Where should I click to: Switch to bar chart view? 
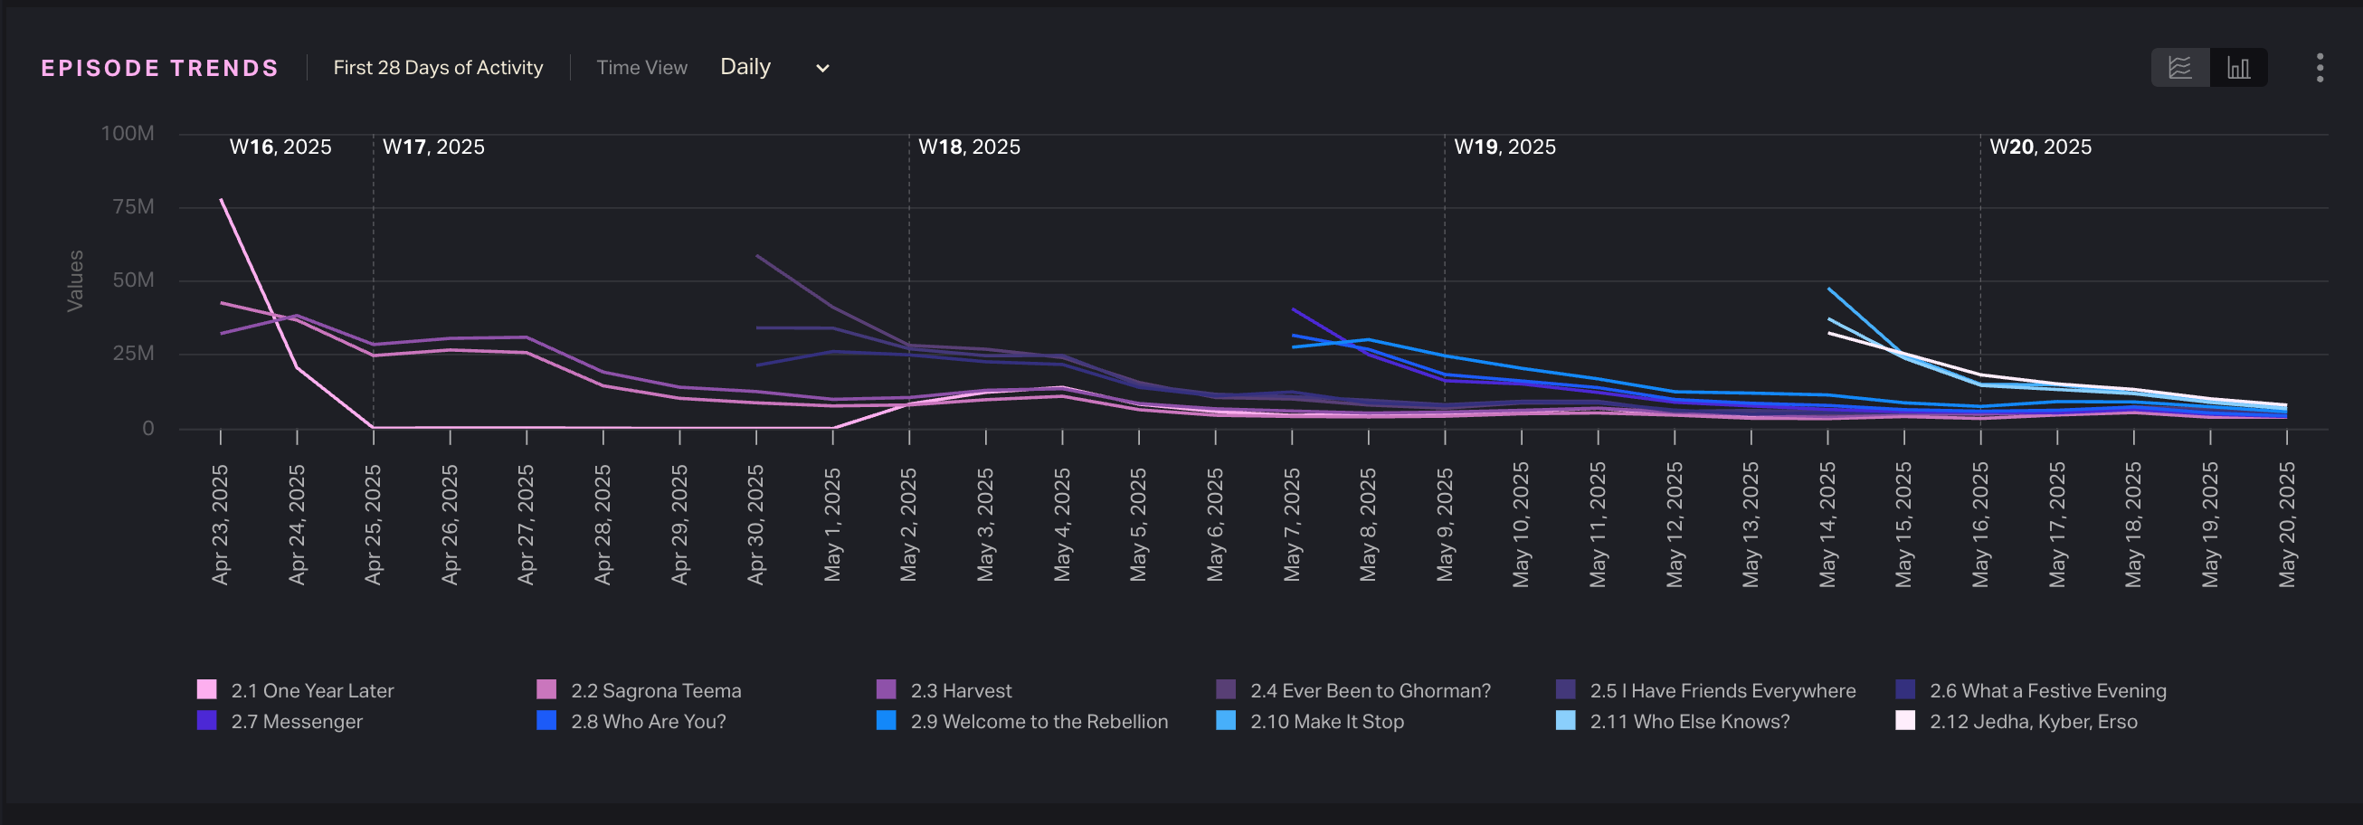(2238, 68)
